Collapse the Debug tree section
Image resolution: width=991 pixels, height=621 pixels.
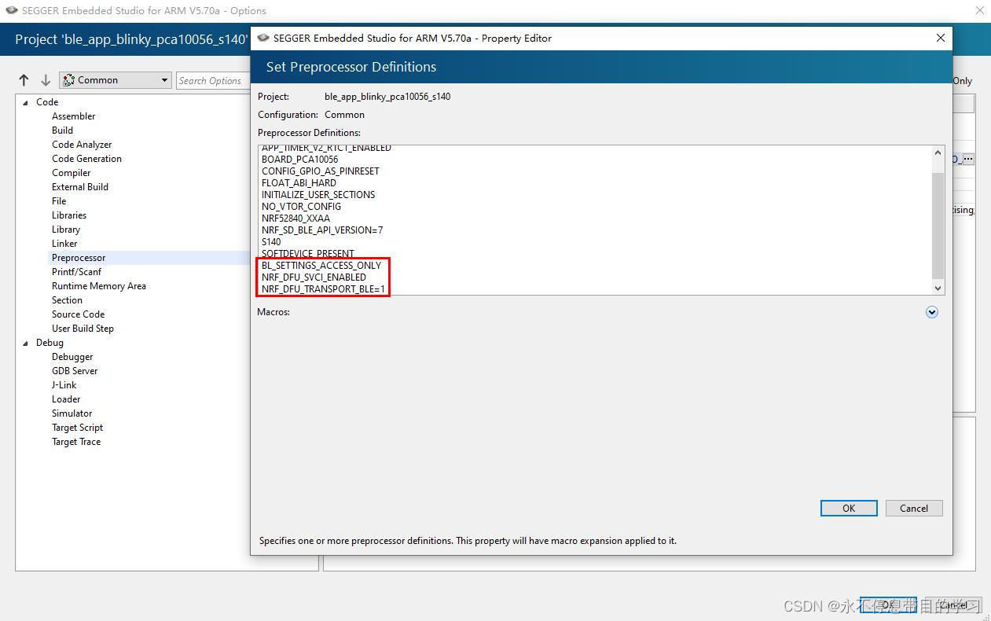click(24, 343)
